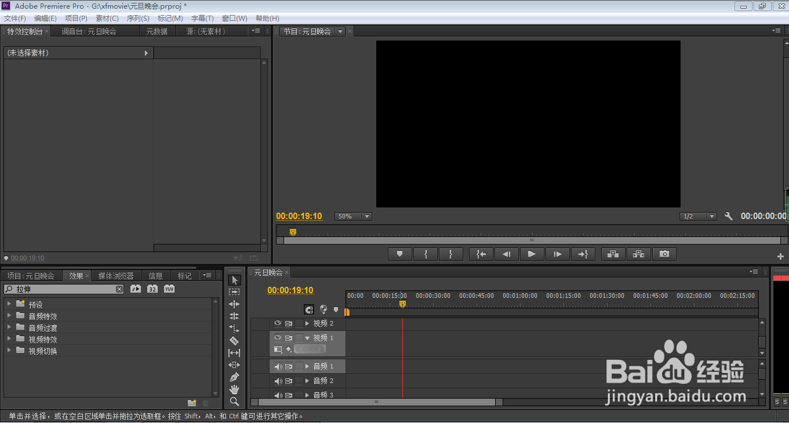The height and width of the screenshot is (423, 789).
Task: Add a marker in Program monitor
Action: click(x=399, y=254)
